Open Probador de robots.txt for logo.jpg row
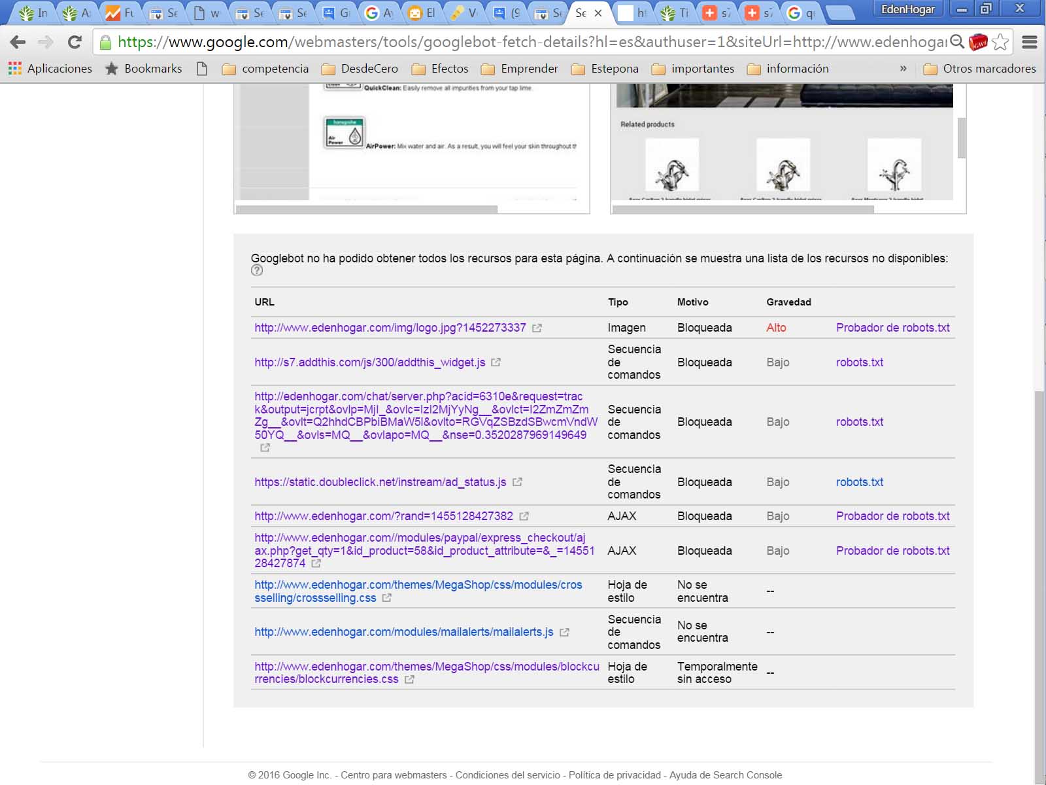 pos(893,328)
